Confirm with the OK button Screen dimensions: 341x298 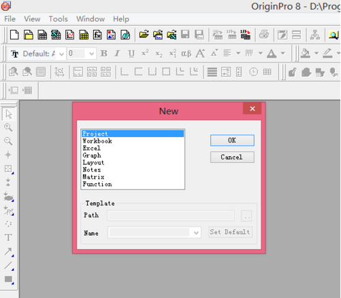click(x=232, y=141)
